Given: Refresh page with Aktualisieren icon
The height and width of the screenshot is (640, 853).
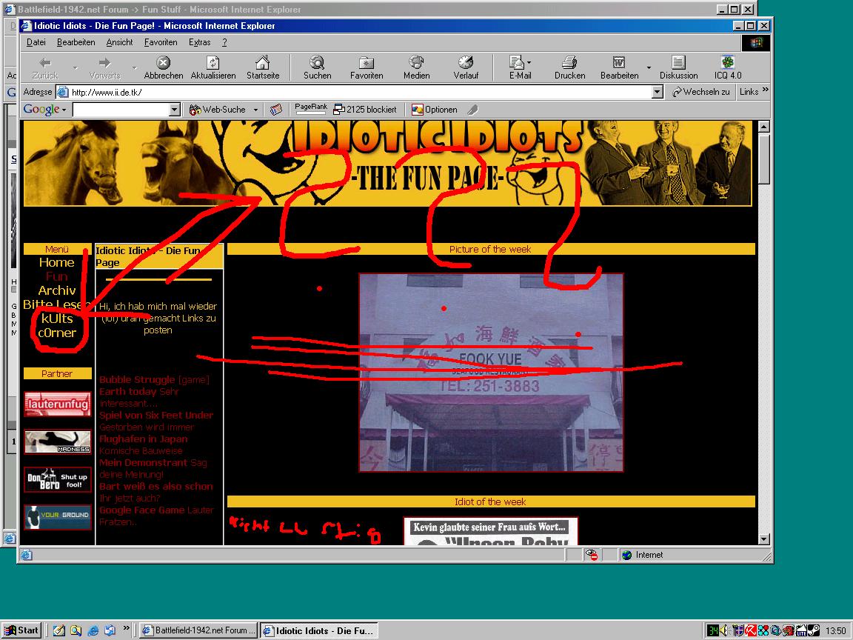Looking at the screenshot, I should 213,62.
